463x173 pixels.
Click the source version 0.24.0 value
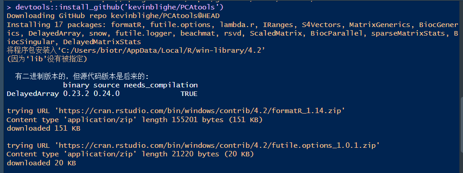pos(107,94)
